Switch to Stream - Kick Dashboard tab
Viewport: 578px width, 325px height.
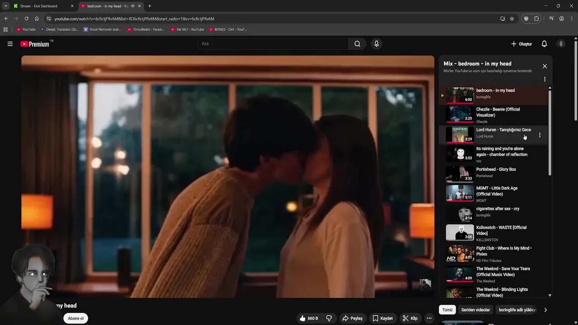[44, 6]
